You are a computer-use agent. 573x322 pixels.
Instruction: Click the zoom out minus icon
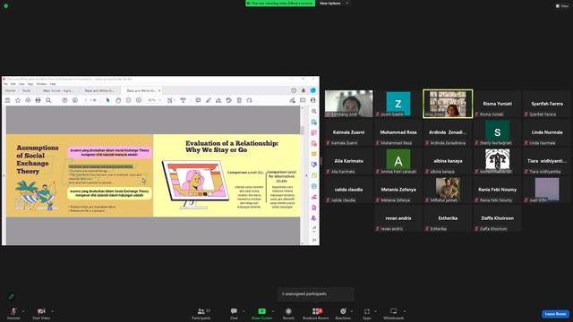coord(128,100)
